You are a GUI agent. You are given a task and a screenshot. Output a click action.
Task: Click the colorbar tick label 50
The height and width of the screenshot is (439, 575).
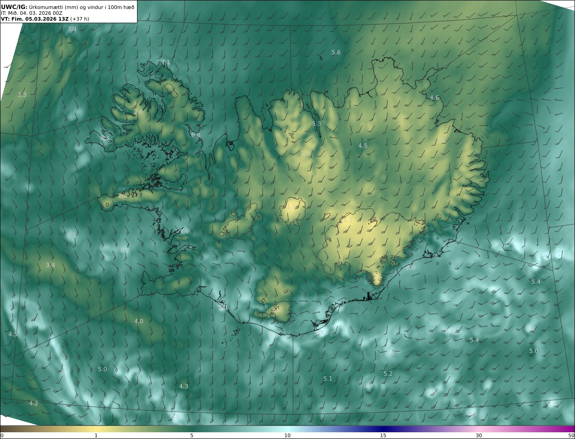pos(571,435)
